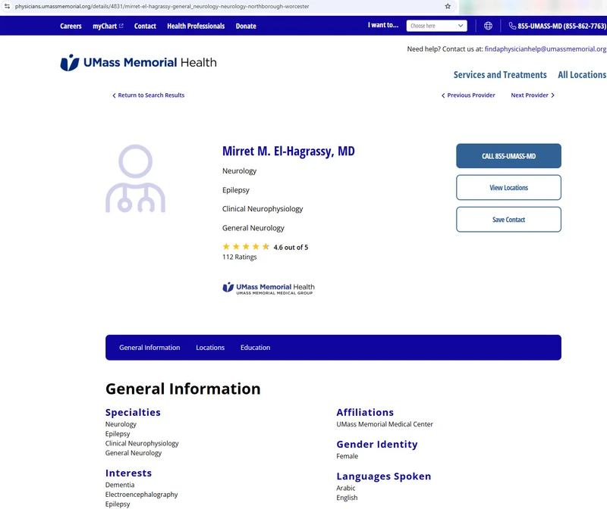Switch to Education tab

click(x=255, y=348)
